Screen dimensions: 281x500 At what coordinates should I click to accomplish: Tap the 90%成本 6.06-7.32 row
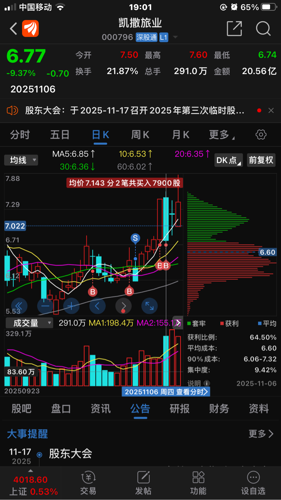tap(232, 359)
